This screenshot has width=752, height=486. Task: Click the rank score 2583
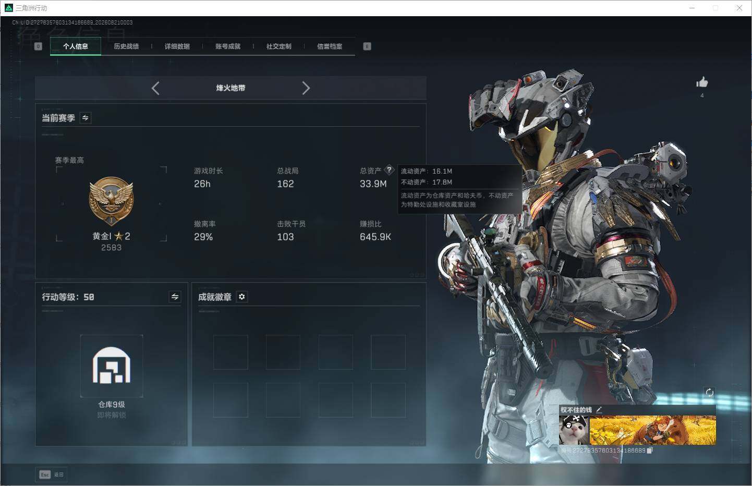pos(111,248)
